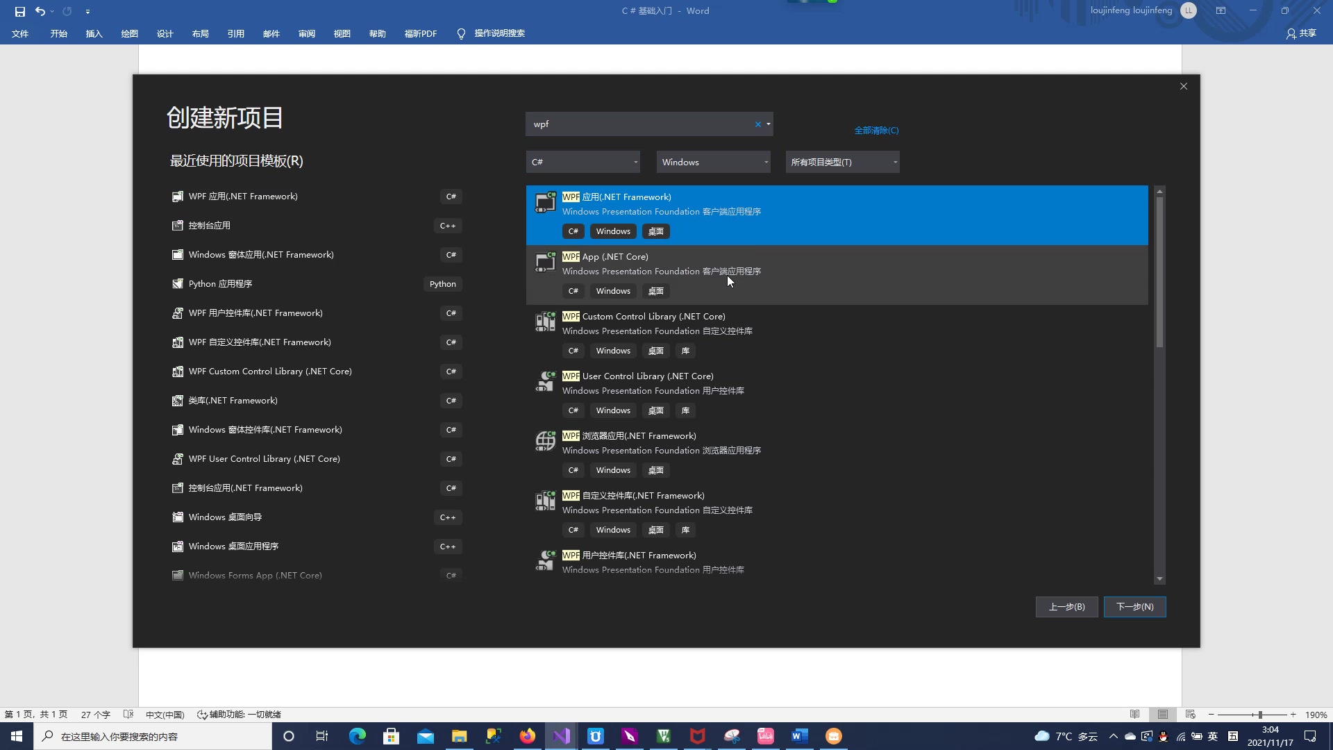Click the zoom in plus button
Viewport: 1333px width, 750px height.
[1293, 715]
